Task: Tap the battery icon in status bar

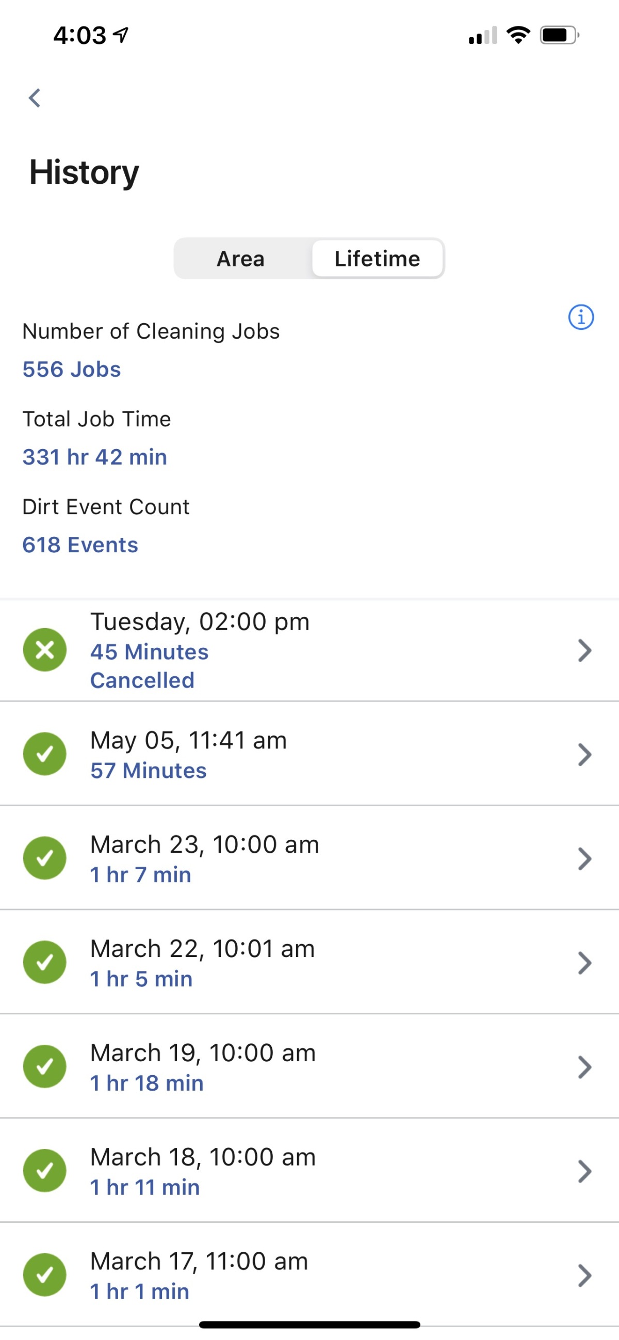Action: [x=559, y=36]
